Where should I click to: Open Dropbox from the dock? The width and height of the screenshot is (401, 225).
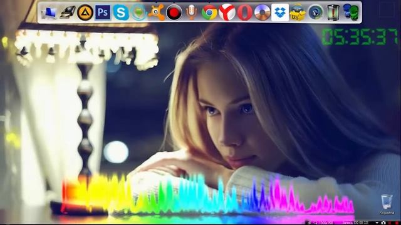[280, 12]
